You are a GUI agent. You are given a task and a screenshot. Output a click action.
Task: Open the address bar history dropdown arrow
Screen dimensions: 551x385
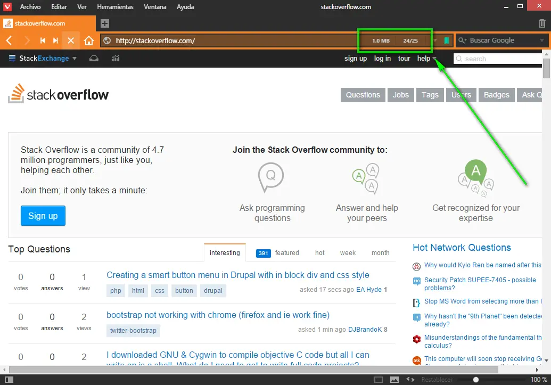(x=435, y=40)
